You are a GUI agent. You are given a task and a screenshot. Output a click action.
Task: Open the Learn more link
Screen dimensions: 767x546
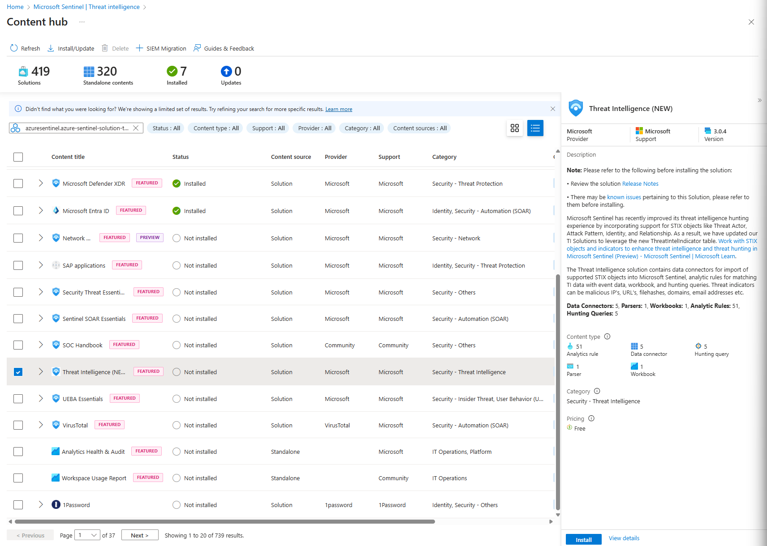tap(339, 109)
